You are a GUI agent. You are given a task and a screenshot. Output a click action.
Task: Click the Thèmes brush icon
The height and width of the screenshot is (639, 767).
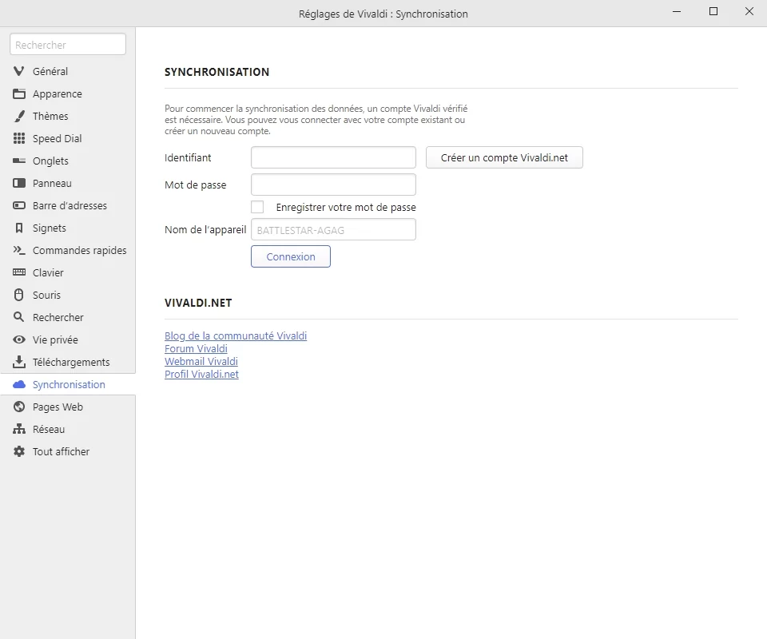[18, 116]
